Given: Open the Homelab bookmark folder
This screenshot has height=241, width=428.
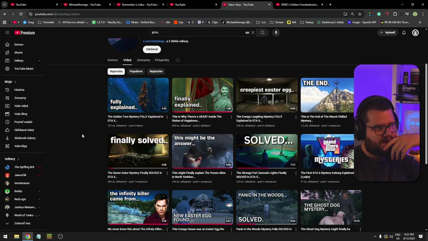Looking at the screenshot, I should 46,22.
